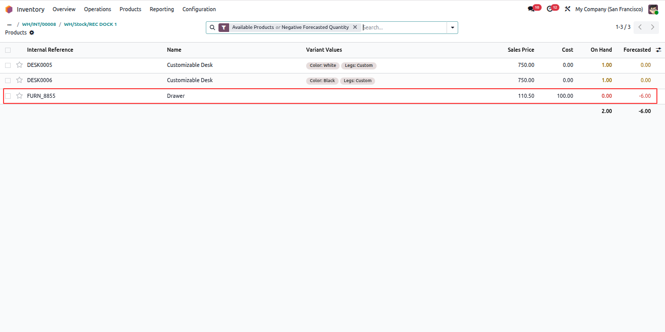Screen dimensions: 665x332
Task: Star the DESK0006 product as favorite
Action: coord(19,80)
